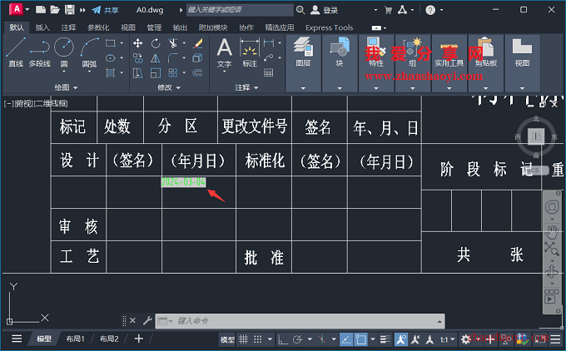Click the Mirror tool

click(156, 58)
